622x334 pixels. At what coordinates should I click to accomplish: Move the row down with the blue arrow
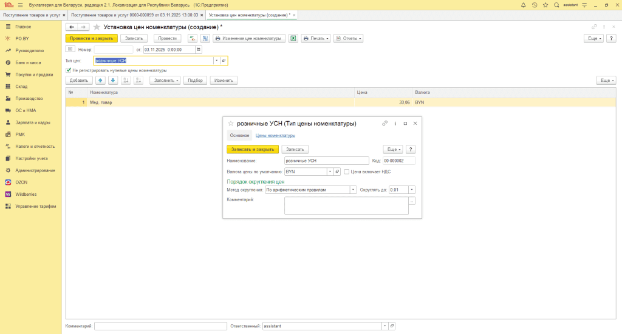(x=112, y=80)
